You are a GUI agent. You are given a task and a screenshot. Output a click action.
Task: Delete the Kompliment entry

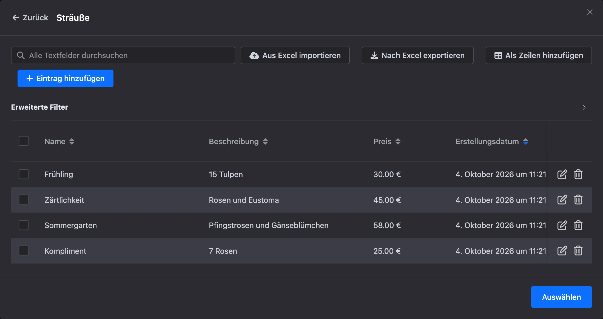pos(578,251)
